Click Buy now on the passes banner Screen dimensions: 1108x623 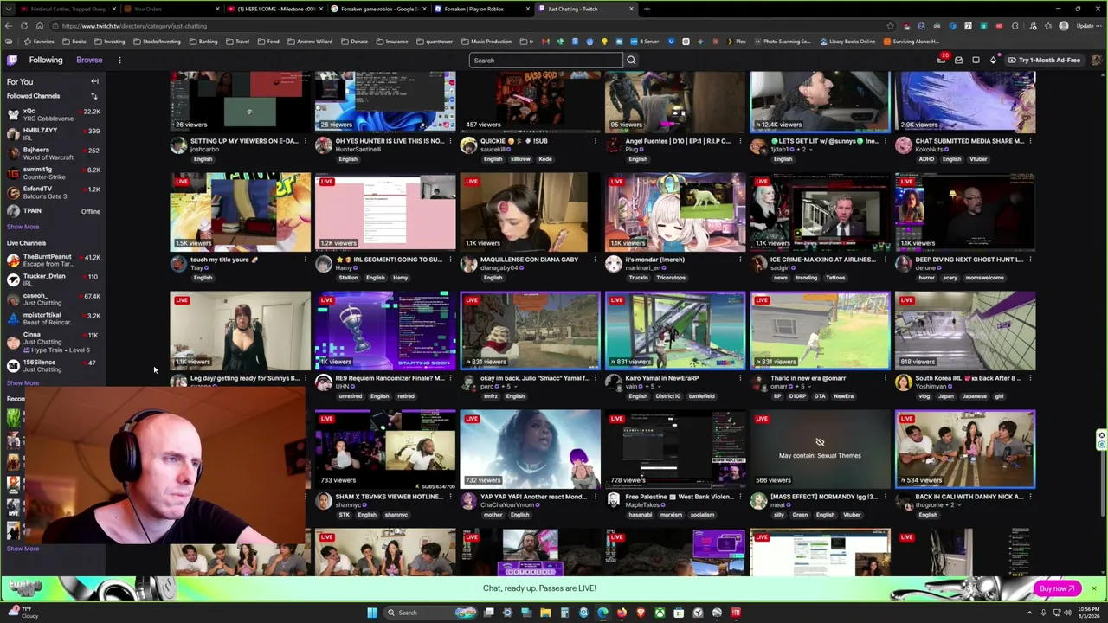[x=1057, y=588]
